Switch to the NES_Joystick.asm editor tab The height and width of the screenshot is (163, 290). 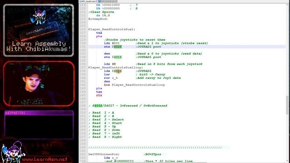point(88,1)
